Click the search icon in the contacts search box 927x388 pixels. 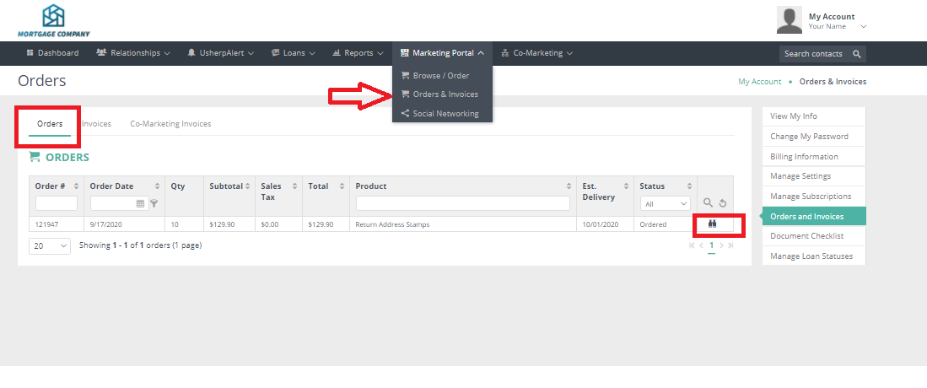pyautogui.click(x=856, y=54)
